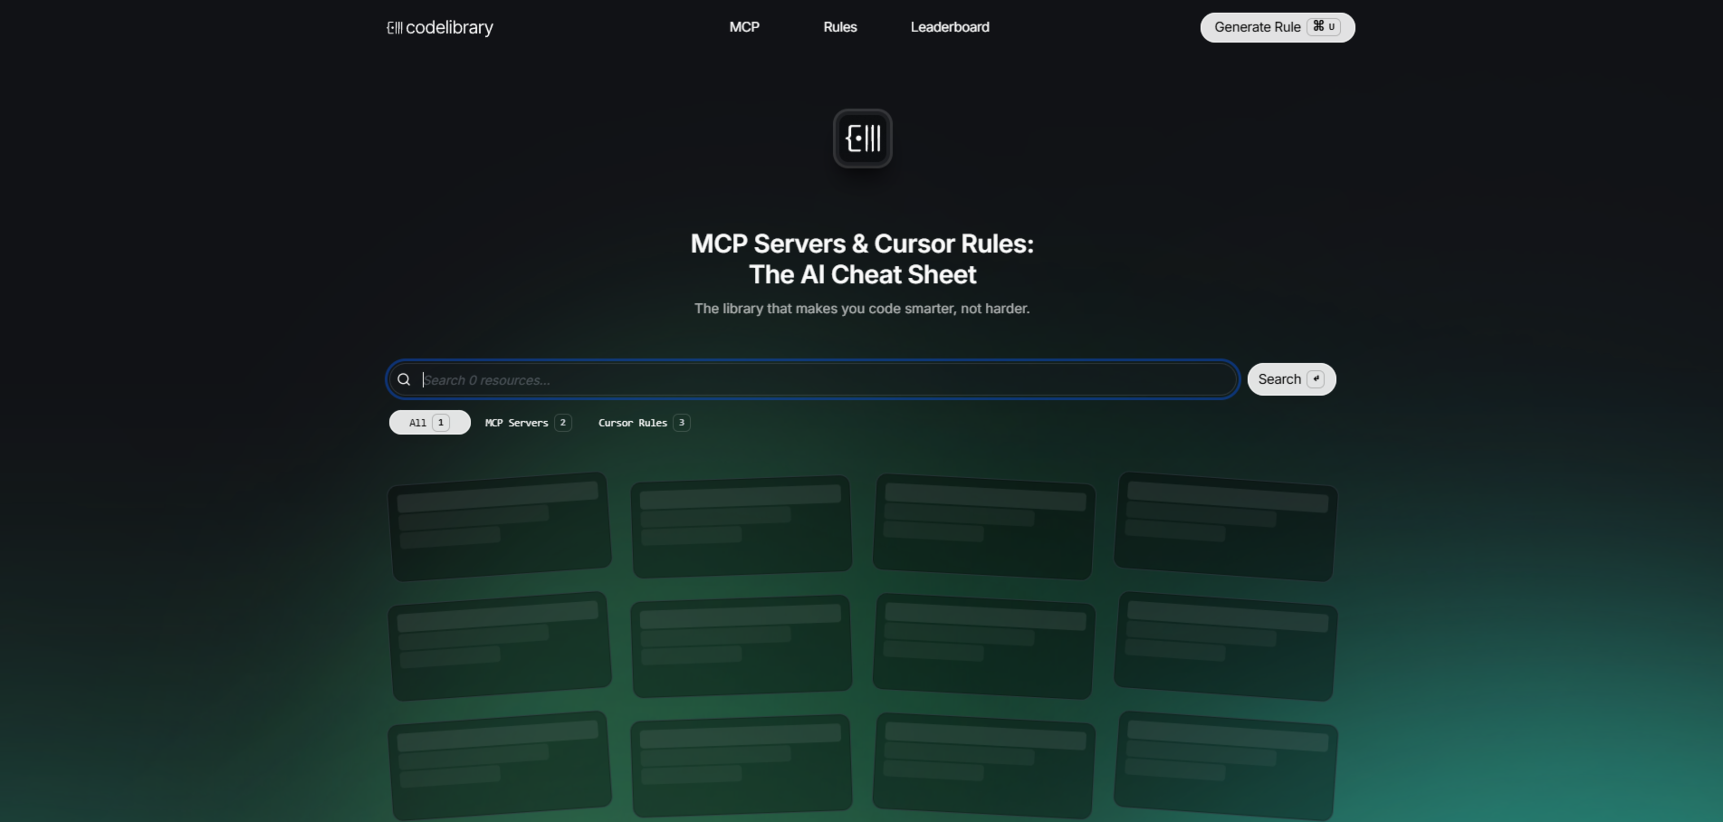Filter by MCP Servers
The width and height of the screenshot is (1723, 822).
pos(516,423)
